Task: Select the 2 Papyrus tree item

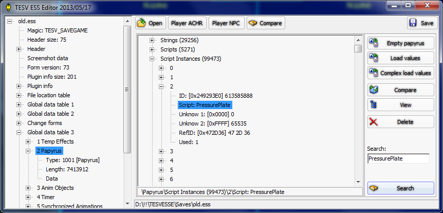Action: coord(49,151)
